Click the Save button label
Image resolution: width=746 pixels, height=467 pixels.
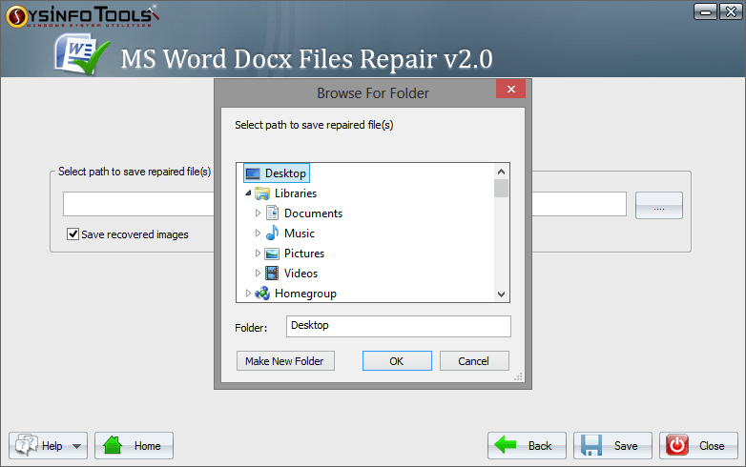point(626,446)
